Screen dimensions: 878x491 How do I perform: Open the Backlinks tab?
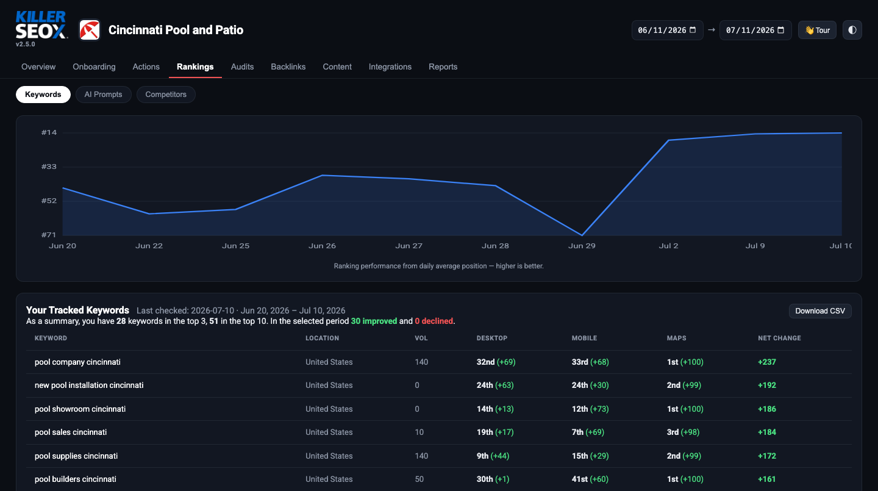288,66
